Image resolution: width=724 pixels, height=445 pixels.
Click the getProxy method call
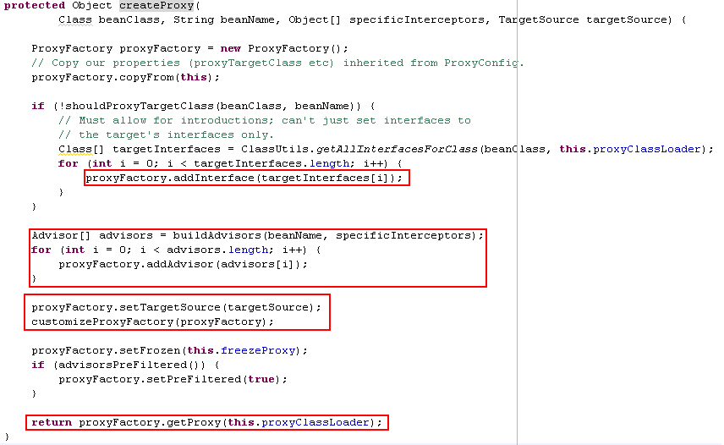[x=194, y=422]
